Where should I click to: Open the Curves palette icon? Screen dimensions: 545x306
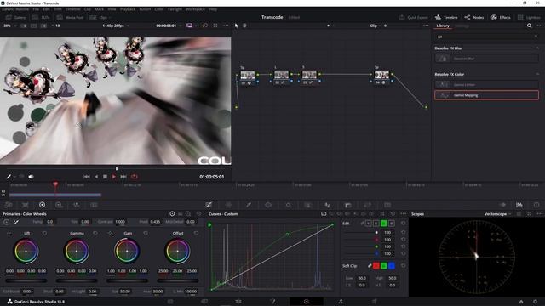coord(209,205)
